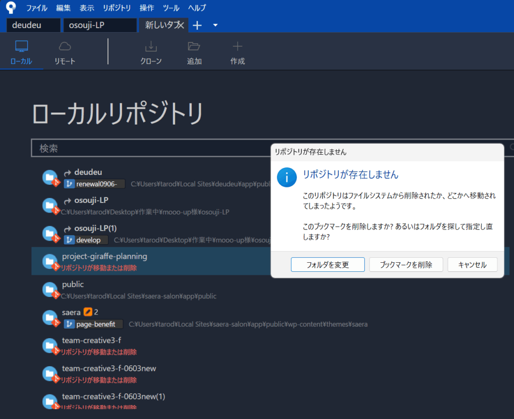Click the saera repository folder icon
Image resolution: width=514 pixels, height=419 pixels.
pyautogui.click(x=49, y=317)
